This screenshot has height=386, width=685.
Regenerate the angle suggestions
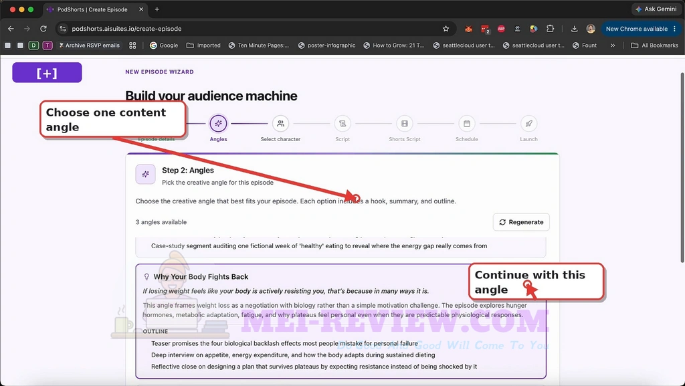[x=521, y=222]
